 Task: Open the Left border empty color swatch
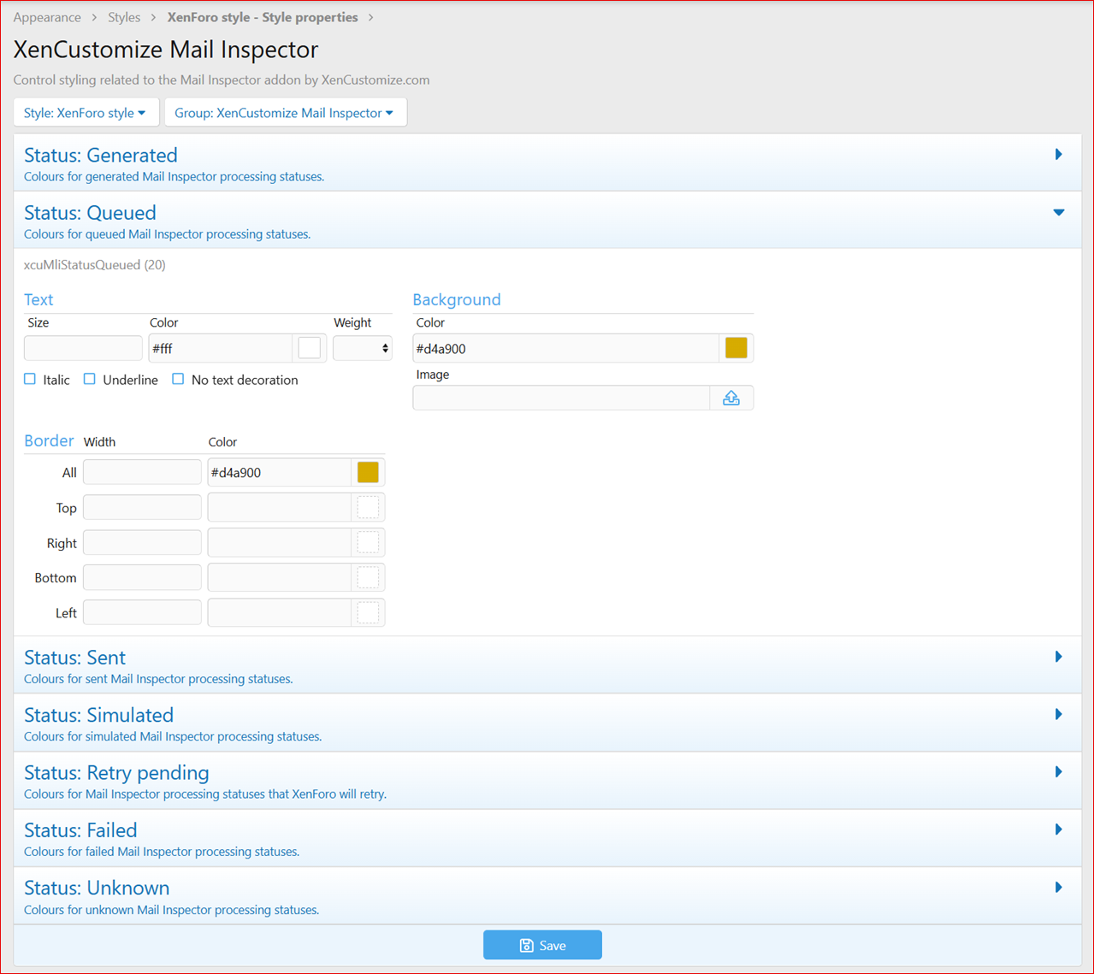[x=368, y=612]
